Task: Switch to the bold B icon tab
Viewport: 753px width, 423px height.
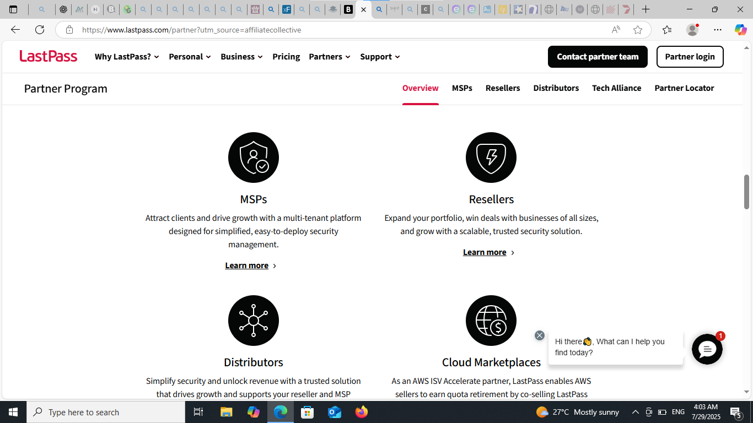Action: (348, 9)
